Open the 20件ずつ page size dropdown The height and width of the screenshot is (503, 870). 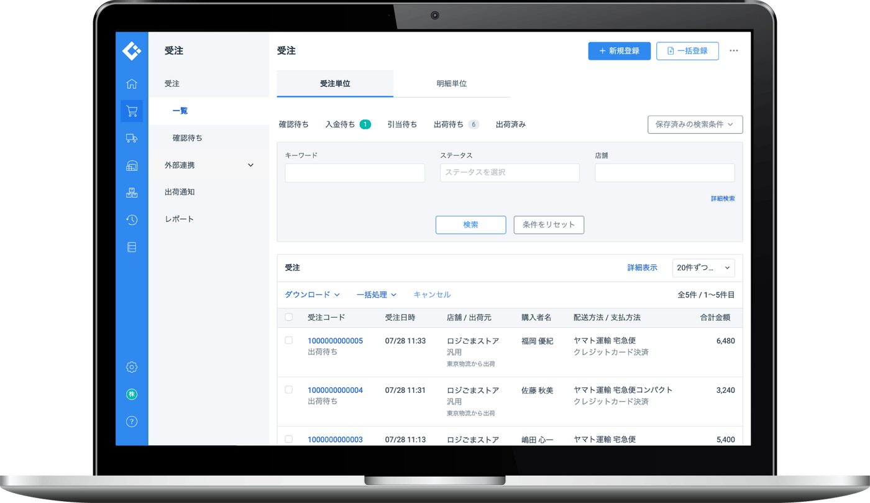pos(703,268)
